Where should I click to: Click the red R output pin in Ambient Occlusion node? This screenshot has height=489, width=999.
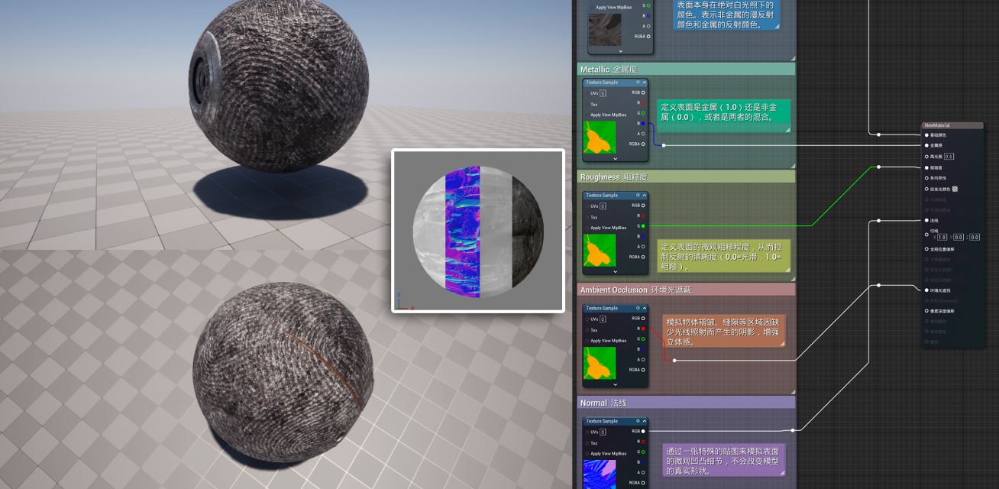click(643, 329)
